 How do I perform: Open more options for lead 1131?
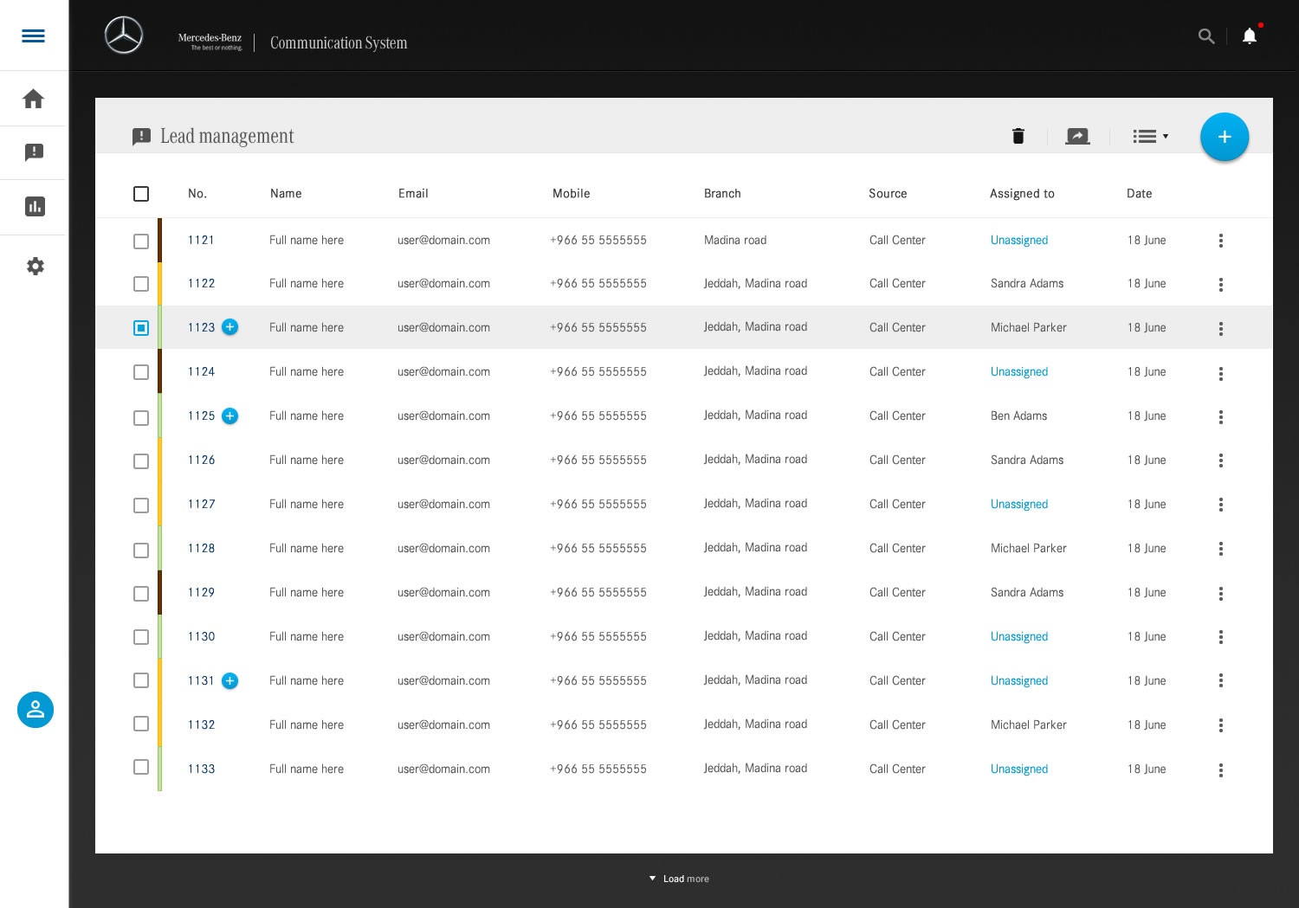pyautogui.click(x=1221, y=680)
